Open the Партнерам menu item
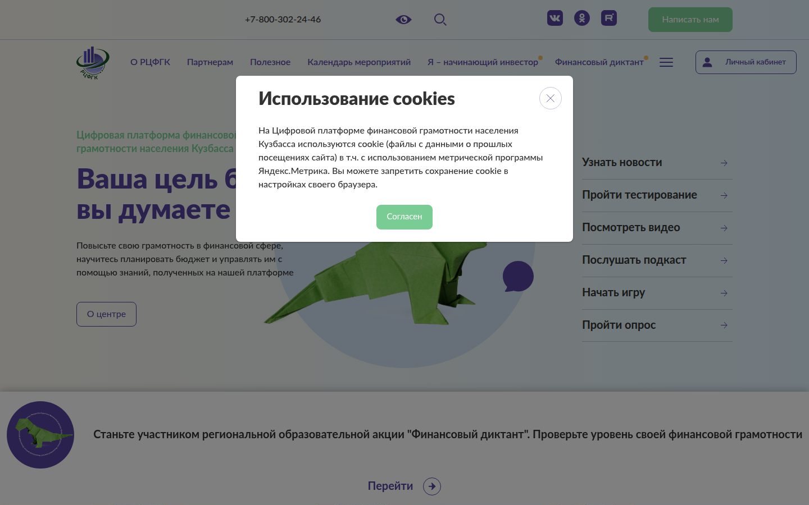This screenshot has height=505, width=809. (210, 62)
